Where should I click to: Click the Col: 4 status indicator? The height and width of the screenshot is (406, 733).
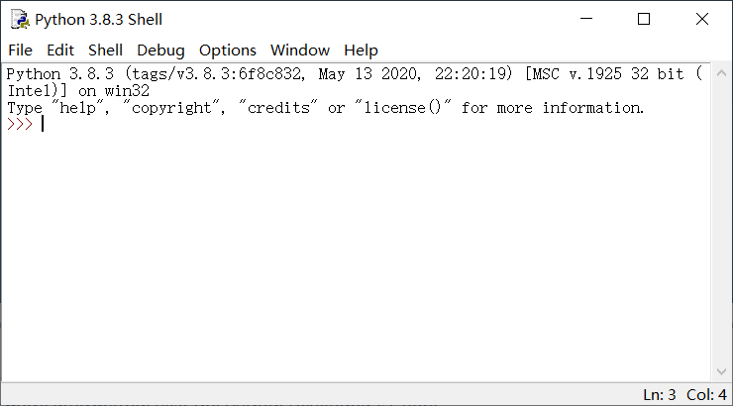point(706,395)
